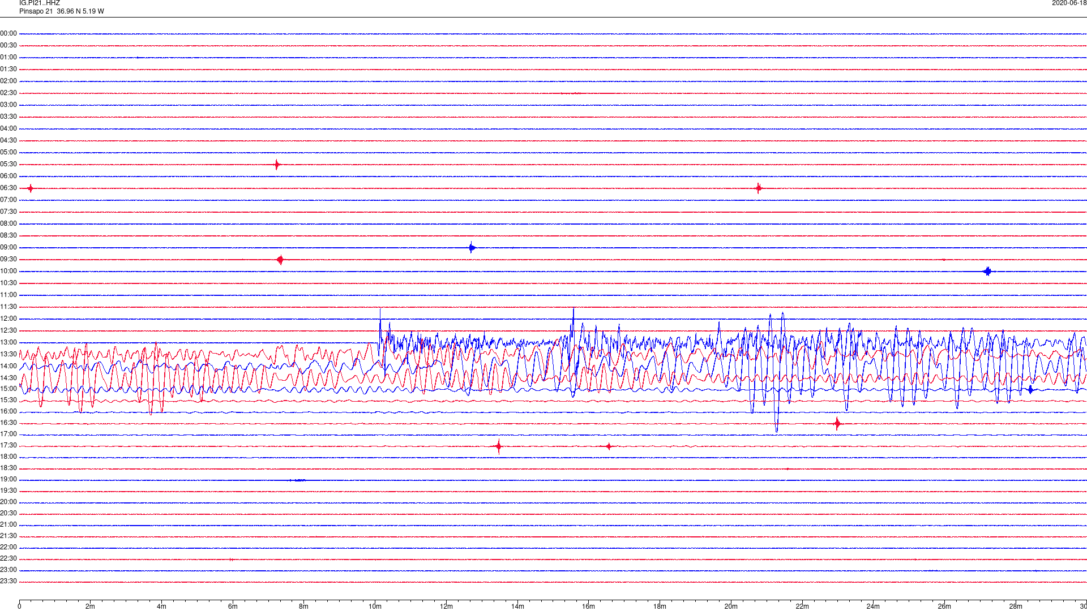Select the 01:00 time row label
This screenshot has width=1087, height=611.
pos(8,57)
